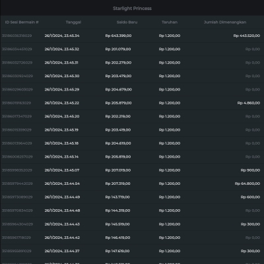Click the Jumlah Dimenangkan column header
Image resolution: width=264 pixels, height=264 pixels.
pyautogui.click(x=225, y=22)
